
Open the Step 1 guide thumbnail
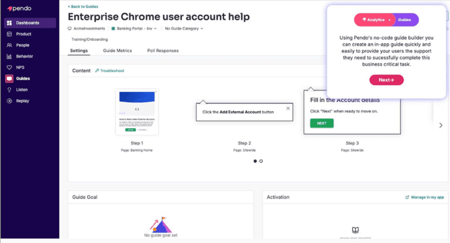click(137, 112)
